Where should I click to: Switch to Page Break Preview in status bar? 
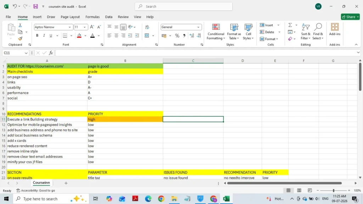pyautogui.click(x=310, y=190)
